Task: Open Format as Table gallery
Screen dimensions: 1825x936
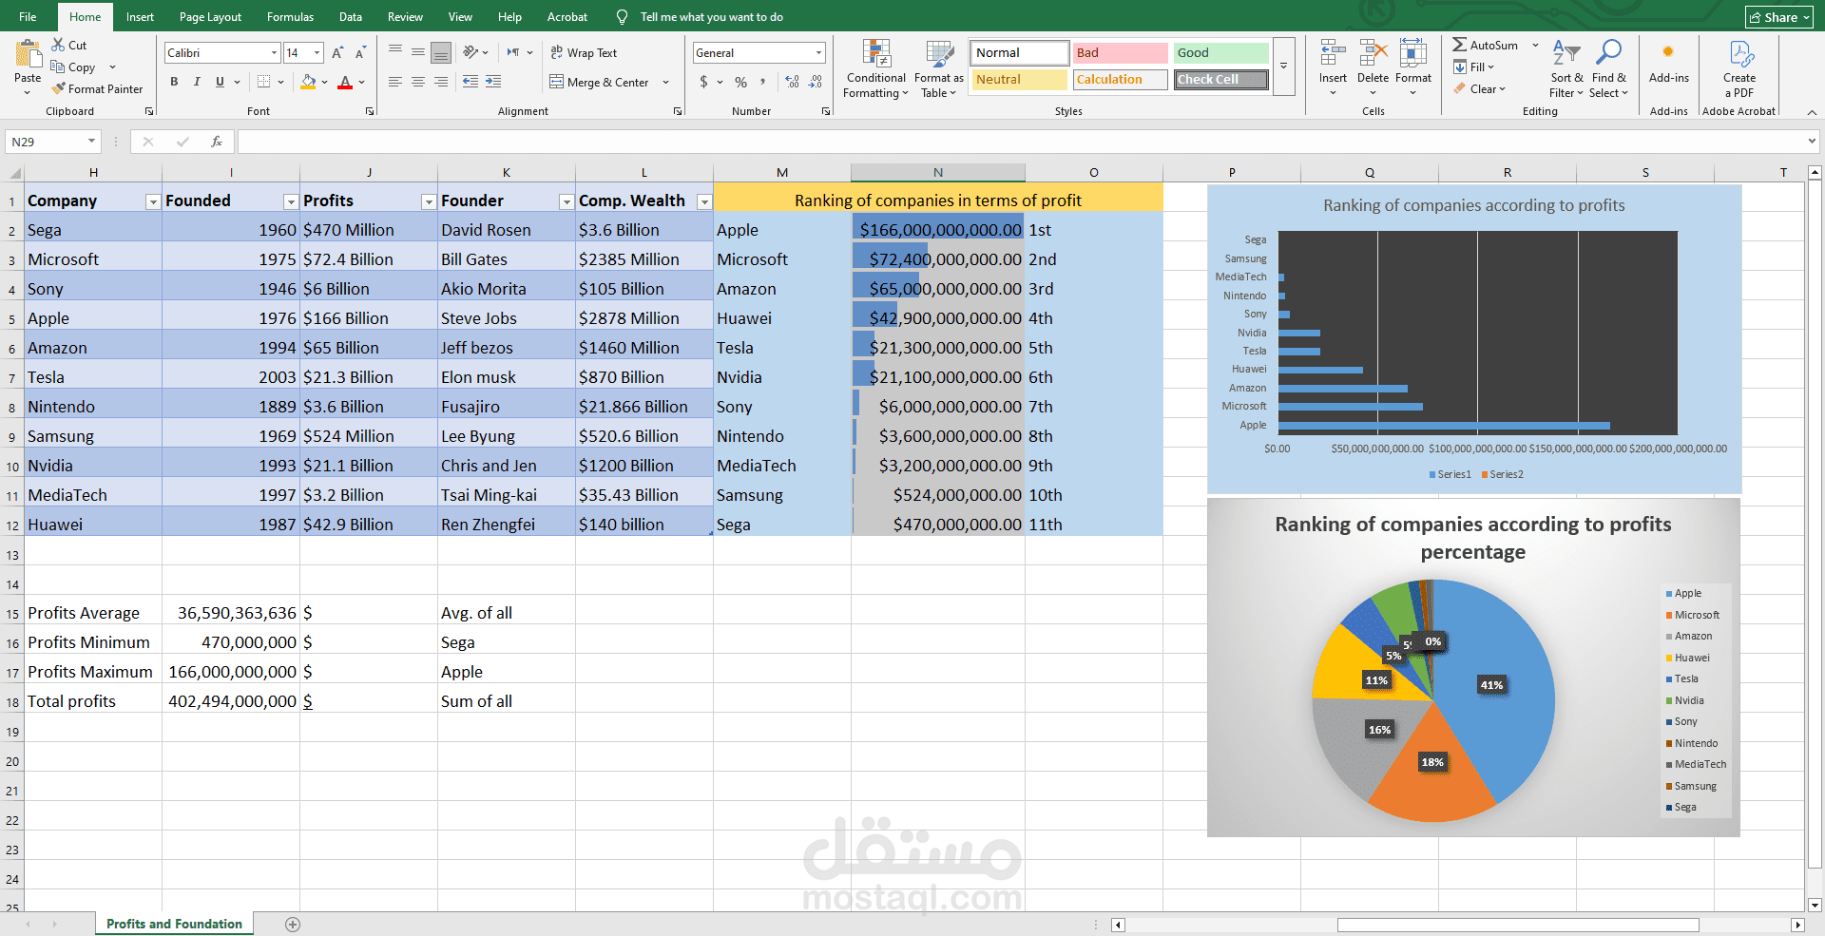Action: coord(939,68)
